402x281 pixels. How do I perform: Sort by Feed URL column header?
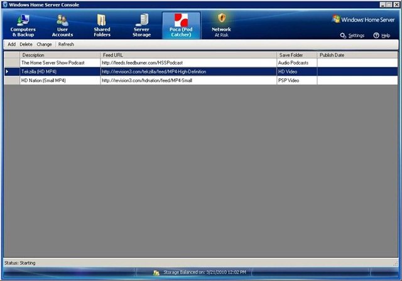[x=188, y=55]
